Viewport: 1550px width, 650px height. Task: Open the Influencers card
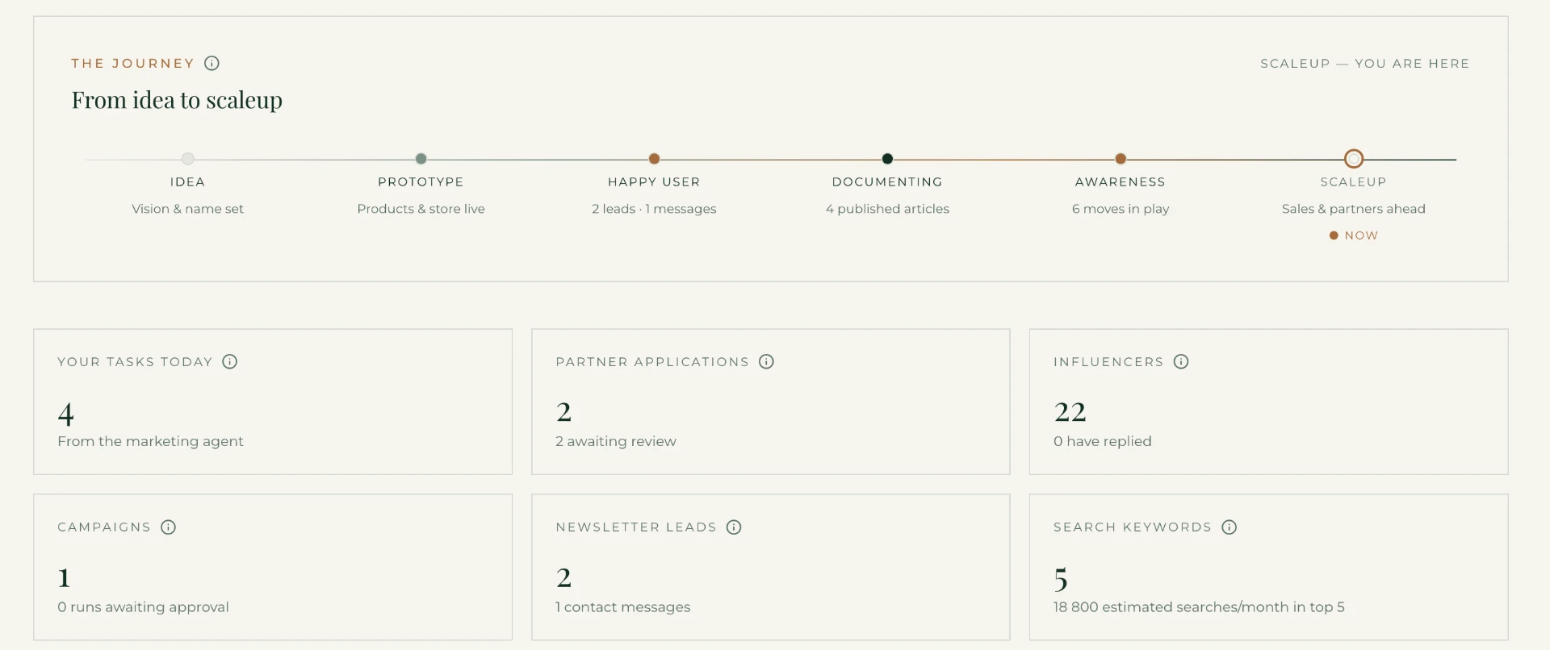[1269, 402]
